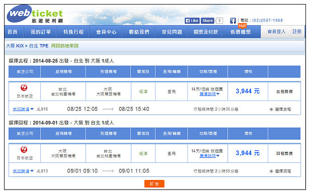The width and height of the screenshot is (310, 194).
Task: Click 會員登入 login link
Action: point(276,32)
